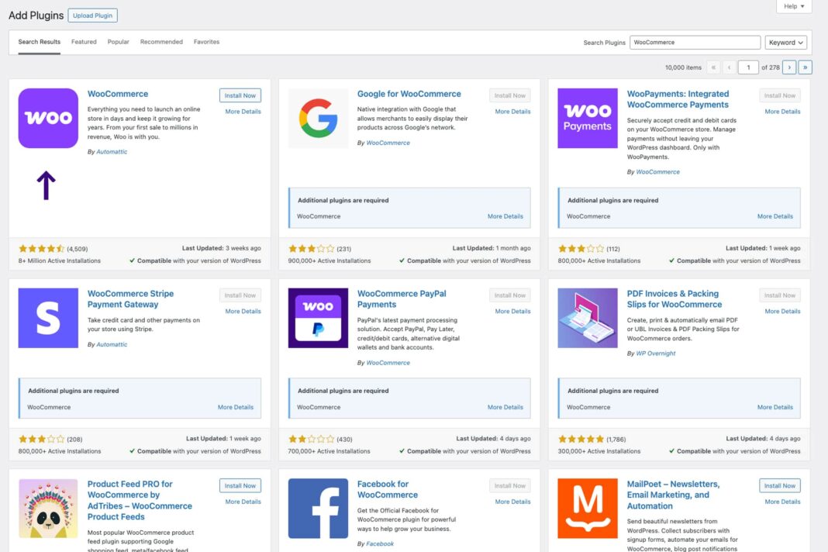Click '8+ Million Active Installations' text

(x=59, y=261)
